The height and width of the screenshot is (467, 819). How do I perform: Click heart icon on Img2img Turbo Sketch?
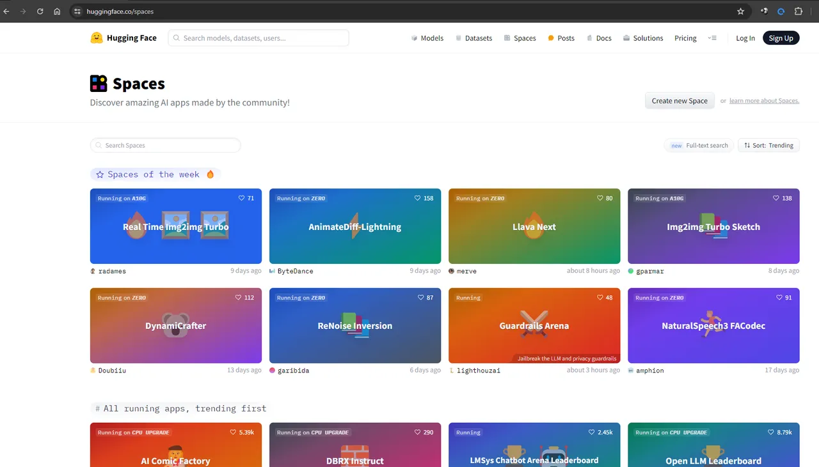[x=776, y=198]
